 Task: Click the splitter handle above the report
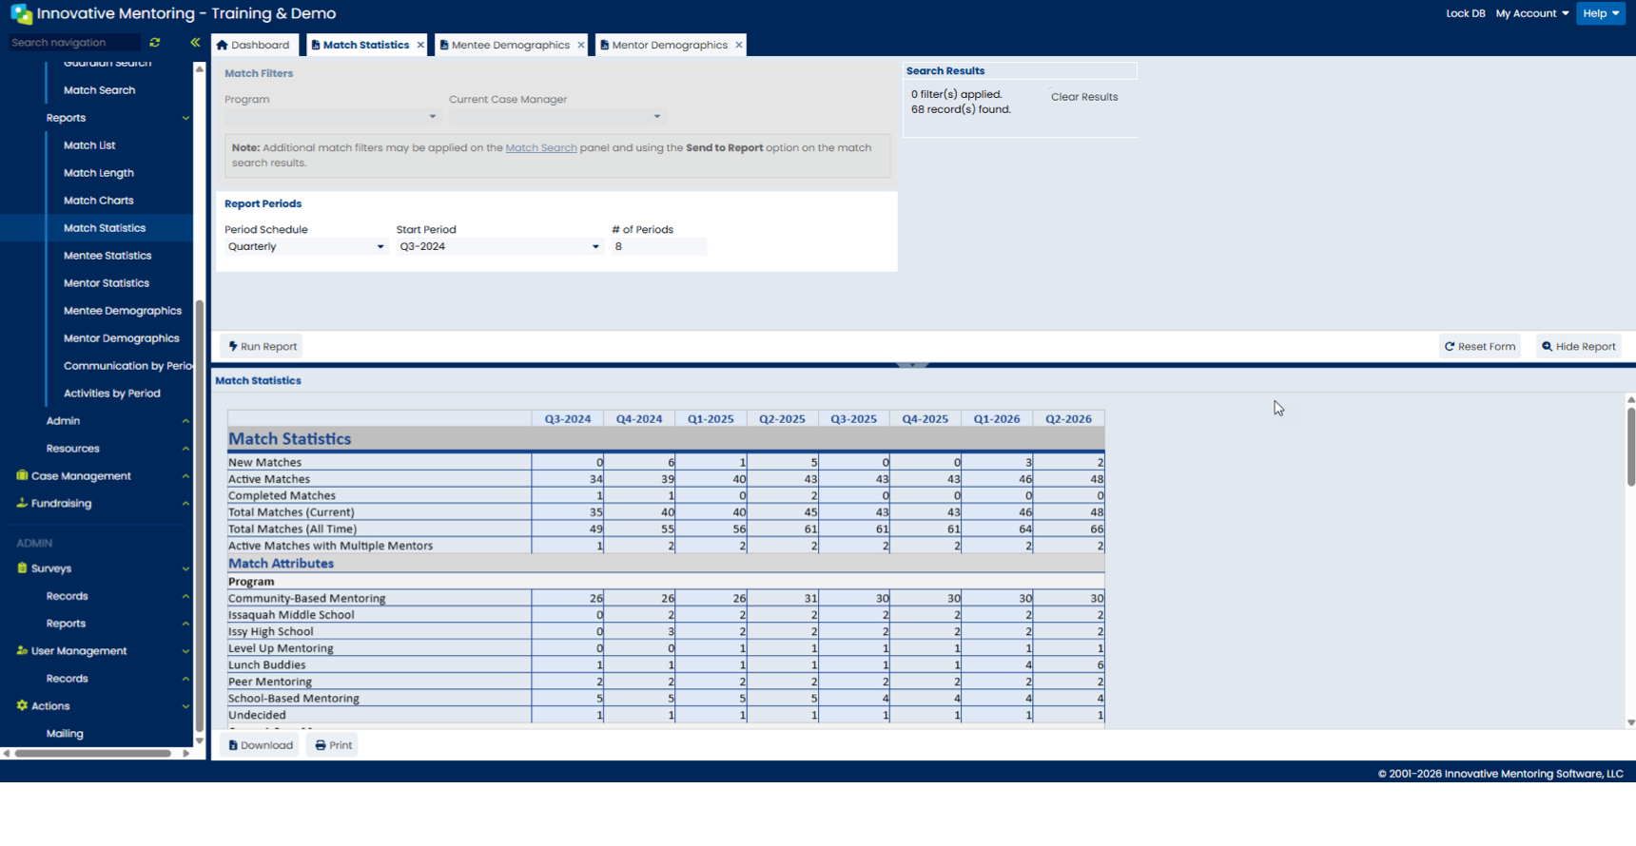[912, 365]
